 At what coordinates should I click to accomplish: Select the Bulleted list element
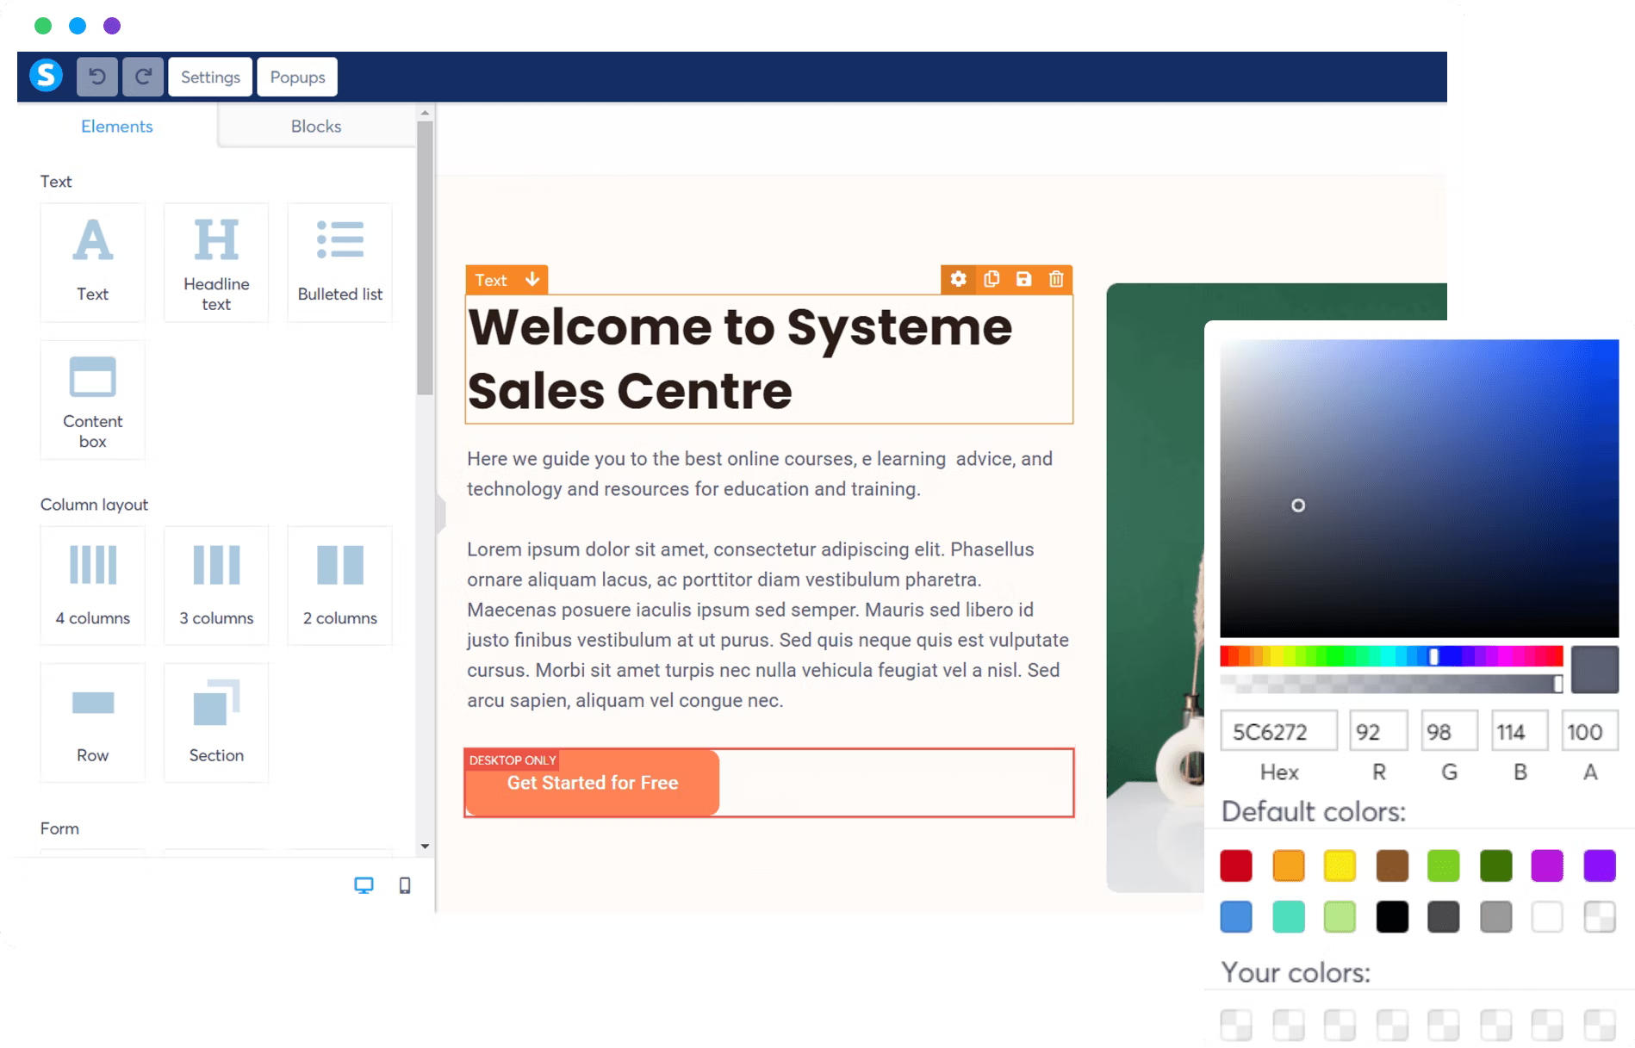click(x=340, y=263)
